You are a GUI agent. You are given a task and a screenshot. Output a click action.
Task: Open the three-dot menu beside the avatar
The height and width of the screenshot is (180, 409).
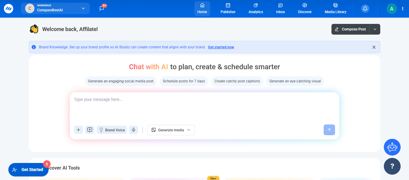[403, 9]
